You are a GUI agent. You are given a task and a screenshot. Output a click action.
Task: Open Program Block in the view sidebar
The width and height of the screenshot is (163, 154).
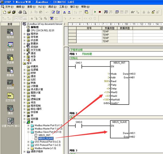pyautogui.click(x=10, y=34)
